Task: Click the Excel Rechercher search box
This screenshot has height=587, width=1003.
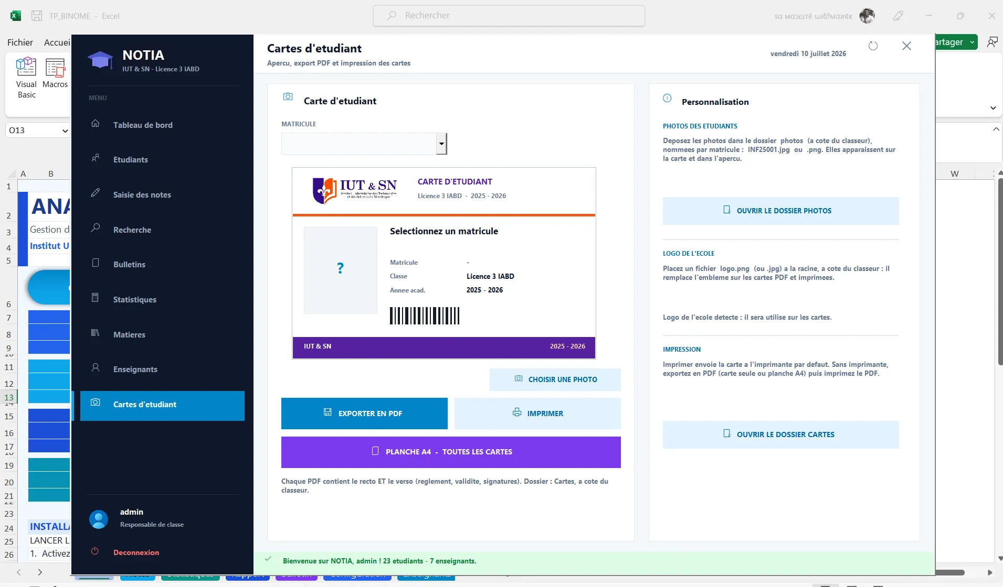Action: click(x=509, y=16)
